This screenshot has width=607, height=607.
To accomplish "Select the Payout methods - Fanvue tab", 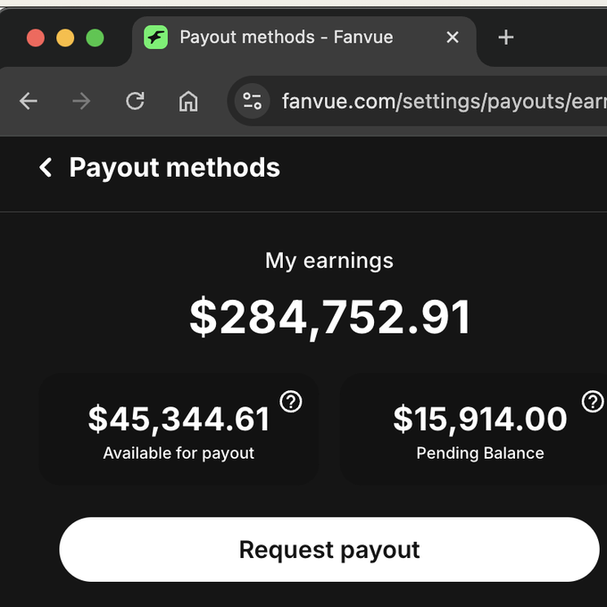I will 286,37.
